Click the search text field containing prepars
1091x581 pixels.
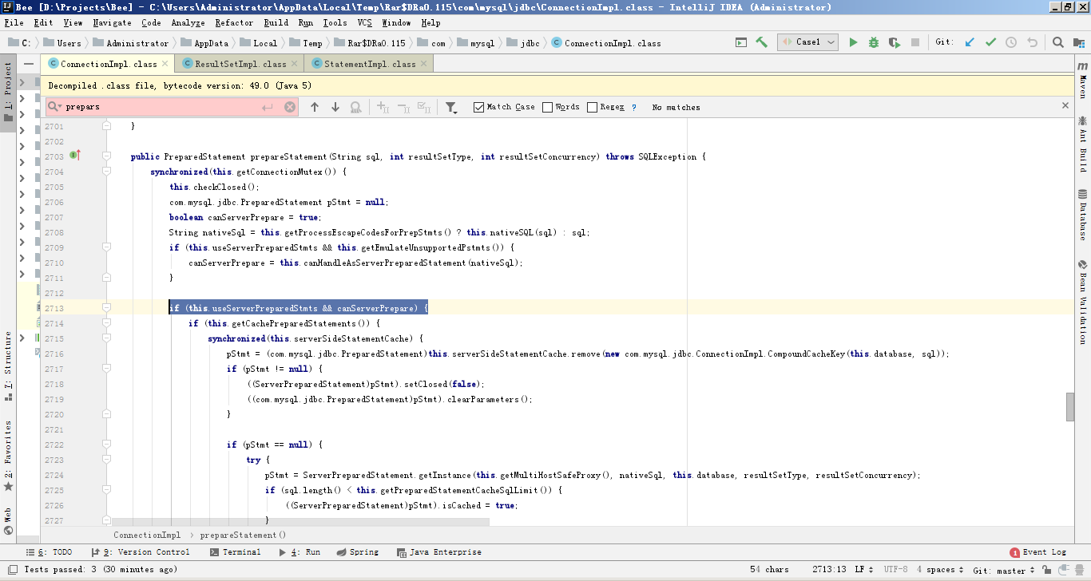tap(160, 107)
